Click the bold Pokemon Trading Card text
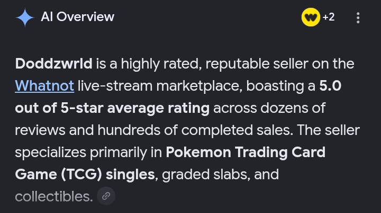Screen dimensions: 381x213 point(246,152)
